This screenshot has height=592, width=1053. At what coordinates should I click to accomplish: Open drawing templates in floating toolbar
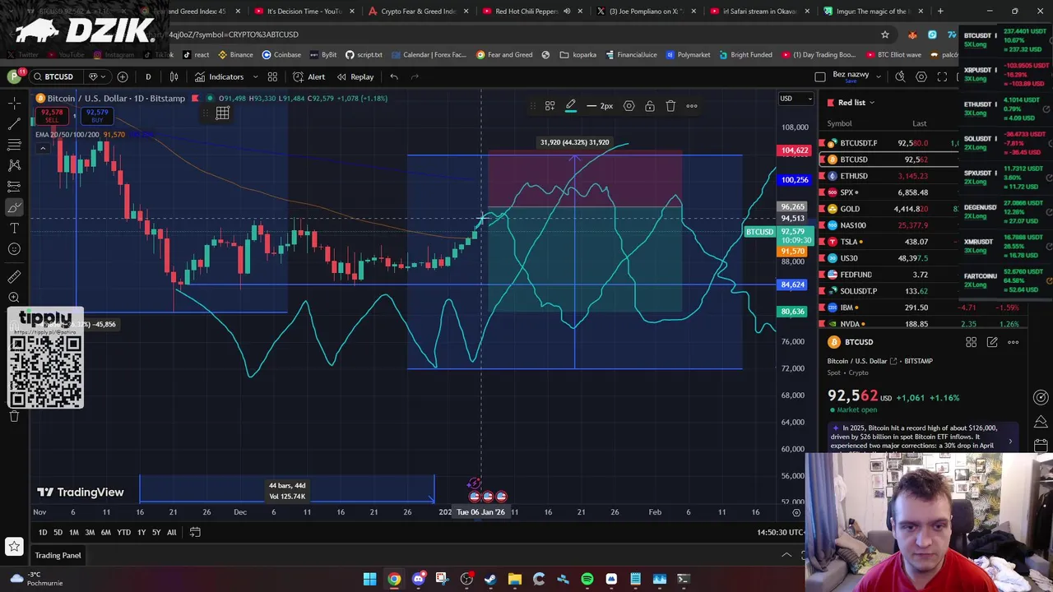[550, 106]
